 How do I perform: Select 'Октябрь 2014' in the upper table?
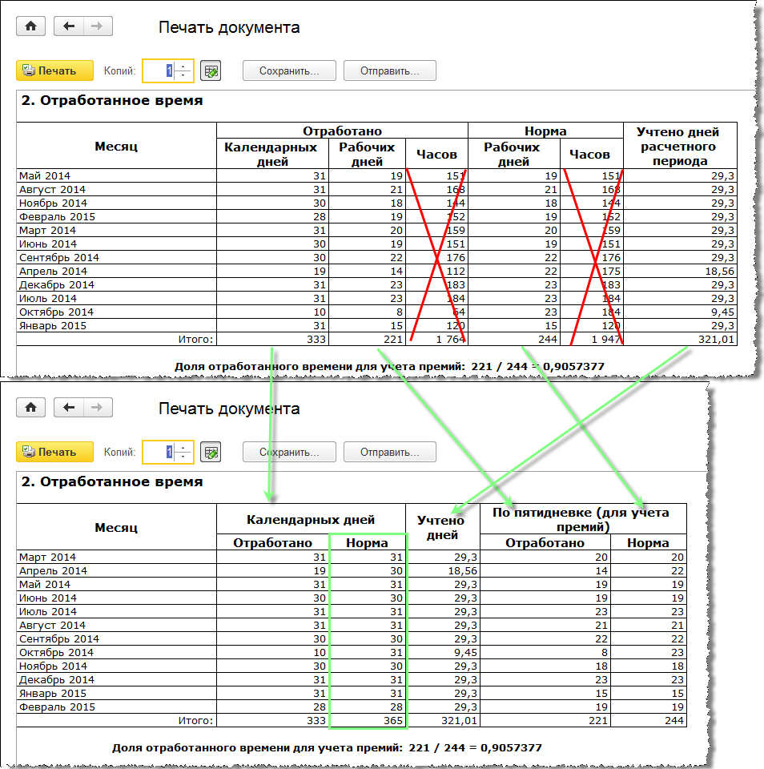(56, 312)
